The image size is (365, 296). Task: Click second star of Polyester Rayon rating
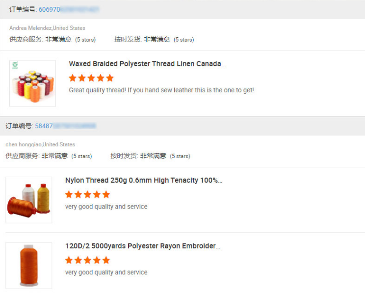point(78,260)
